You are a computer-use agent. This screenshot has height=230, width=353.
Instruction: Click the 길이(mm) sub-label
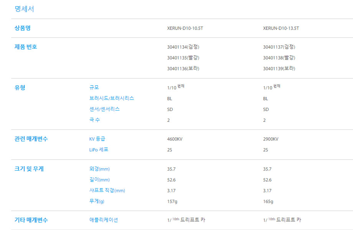tap(99, 180)
